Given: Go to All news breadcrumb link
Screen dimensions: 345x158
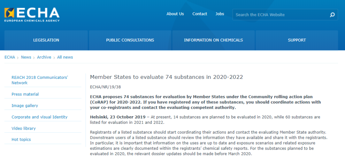Looking at the screenshot, I should (65, 57).
